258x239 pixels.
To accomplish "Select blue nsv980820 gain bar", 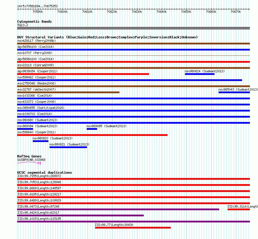I will point(41,141).
